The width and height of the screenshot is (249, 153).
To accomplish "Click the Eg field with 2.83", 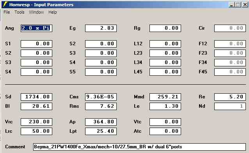I will 101,28.
